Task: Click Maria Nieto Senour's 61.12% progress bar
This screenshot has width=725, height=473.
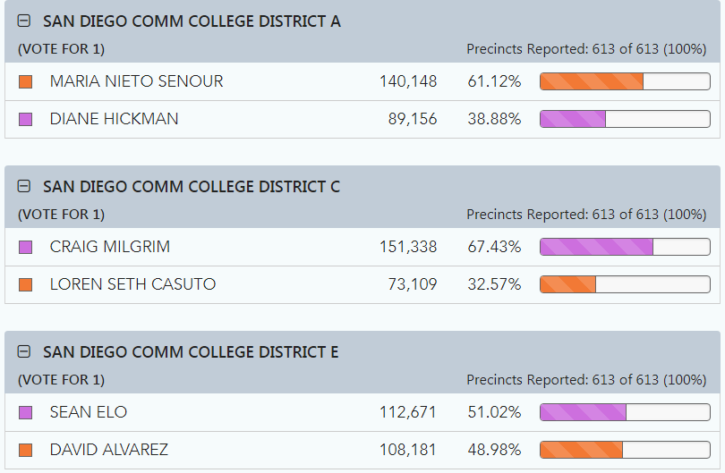Action: click(x=625, y=81)
